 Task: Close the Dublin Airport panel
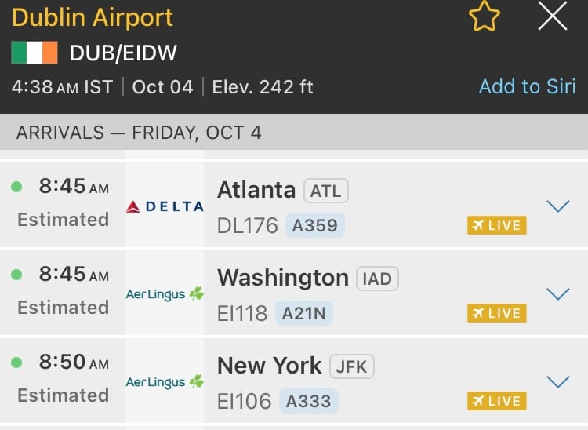pos(553,16)
